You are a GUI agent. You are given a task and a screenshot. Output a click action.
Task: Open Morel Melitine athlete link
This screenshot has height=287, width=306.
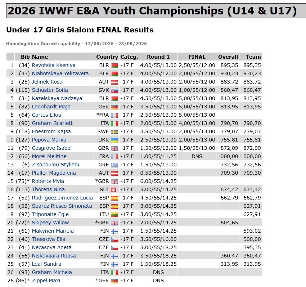tap(49, 156)
